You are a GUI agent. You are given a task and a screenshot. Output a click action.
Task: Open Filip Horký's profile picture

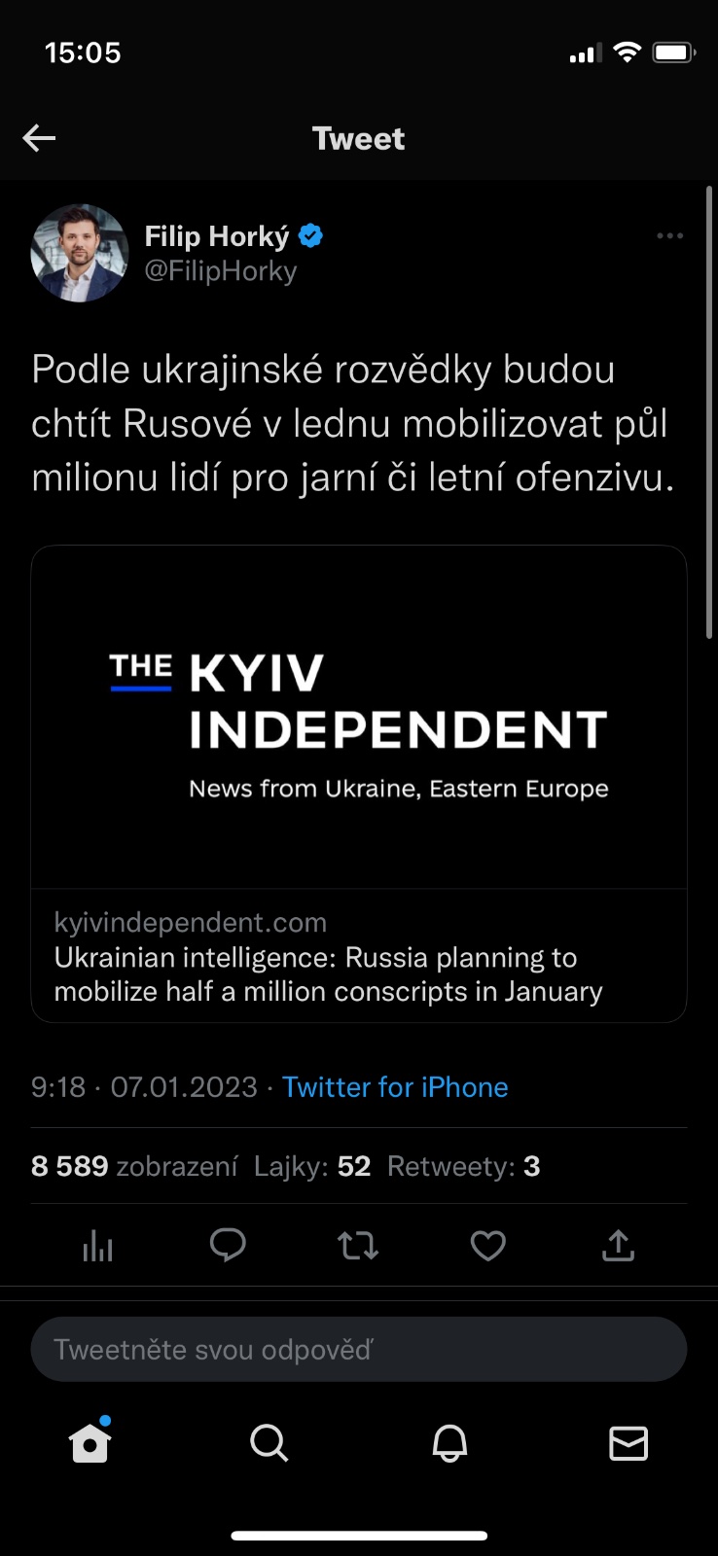click(x=80, y=253)
